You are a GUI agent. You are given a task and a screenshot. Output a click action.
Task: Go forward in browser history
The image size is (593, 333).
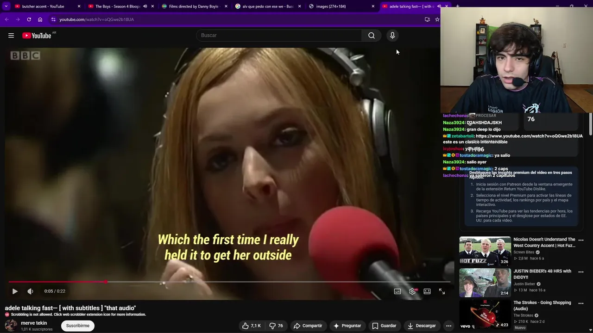click(18, 19)
